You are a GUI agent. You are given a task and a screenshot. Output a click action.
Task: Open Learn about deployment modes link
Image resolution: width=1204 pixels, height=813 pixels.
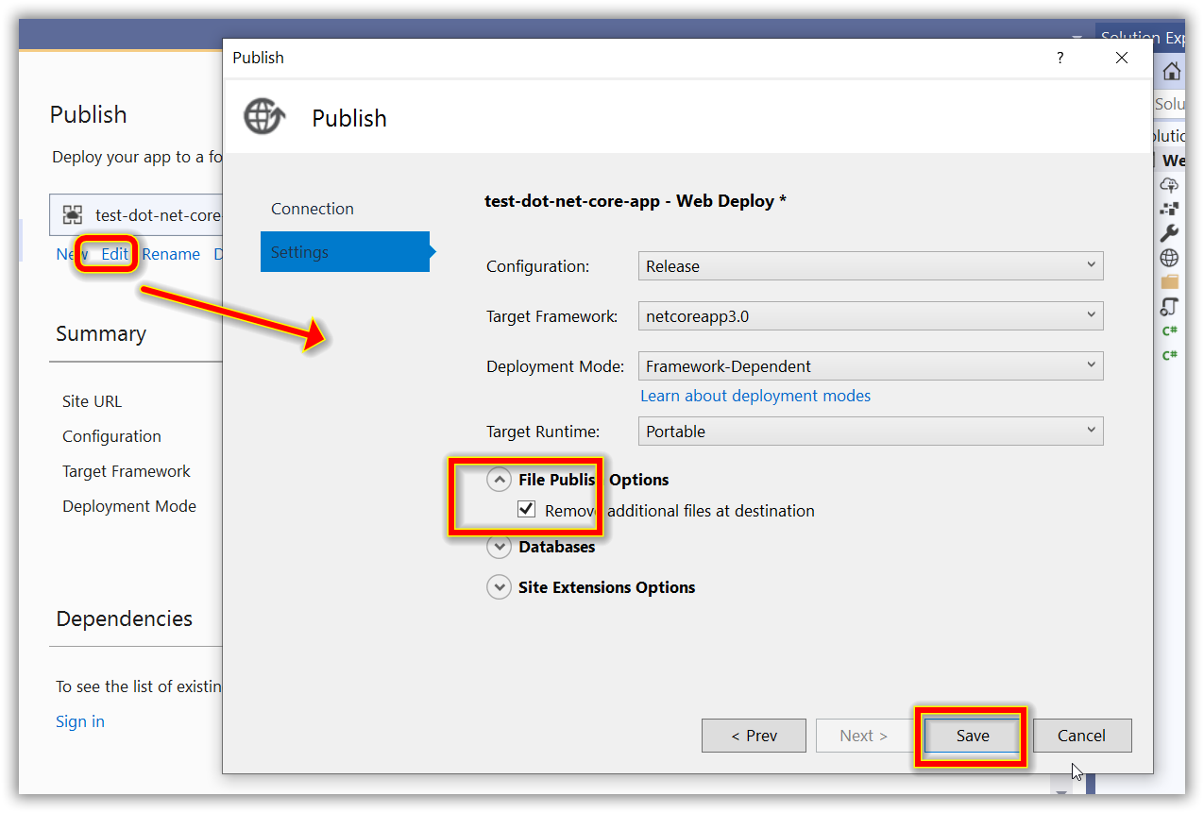[x=755, y=396]
